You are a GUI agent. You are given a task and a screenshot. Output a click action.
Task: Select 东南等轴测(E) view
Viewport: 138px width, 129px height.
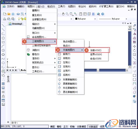click(x=70, y=80)
